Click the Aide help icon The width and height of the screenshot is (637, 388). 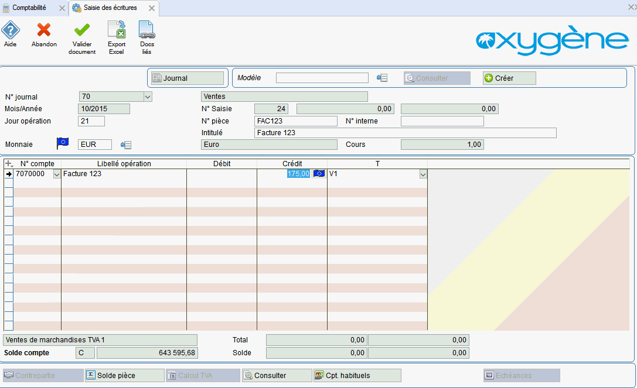pyautogui.click(x=11, y=30)
